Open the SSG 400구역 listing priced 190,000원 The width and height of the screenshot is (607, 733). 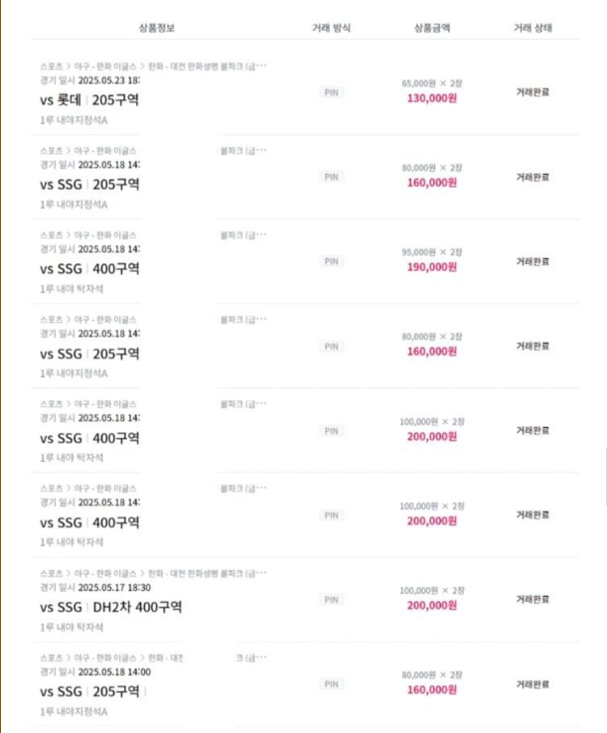pyautogui.click(x=89, y=269)
